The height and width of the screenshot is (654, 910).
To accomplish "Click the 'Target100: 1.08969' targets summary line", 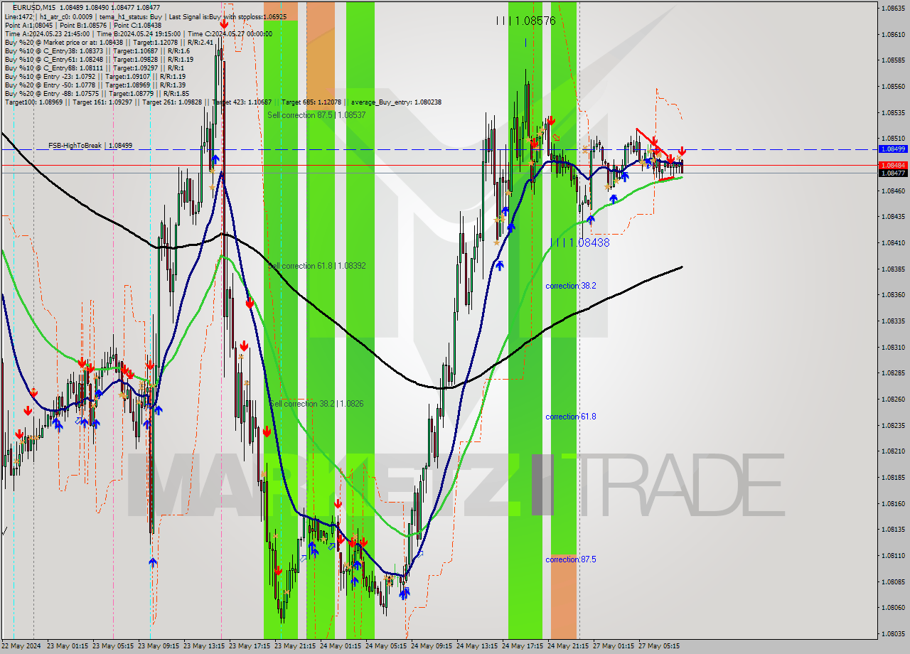I will click(223, 102).
